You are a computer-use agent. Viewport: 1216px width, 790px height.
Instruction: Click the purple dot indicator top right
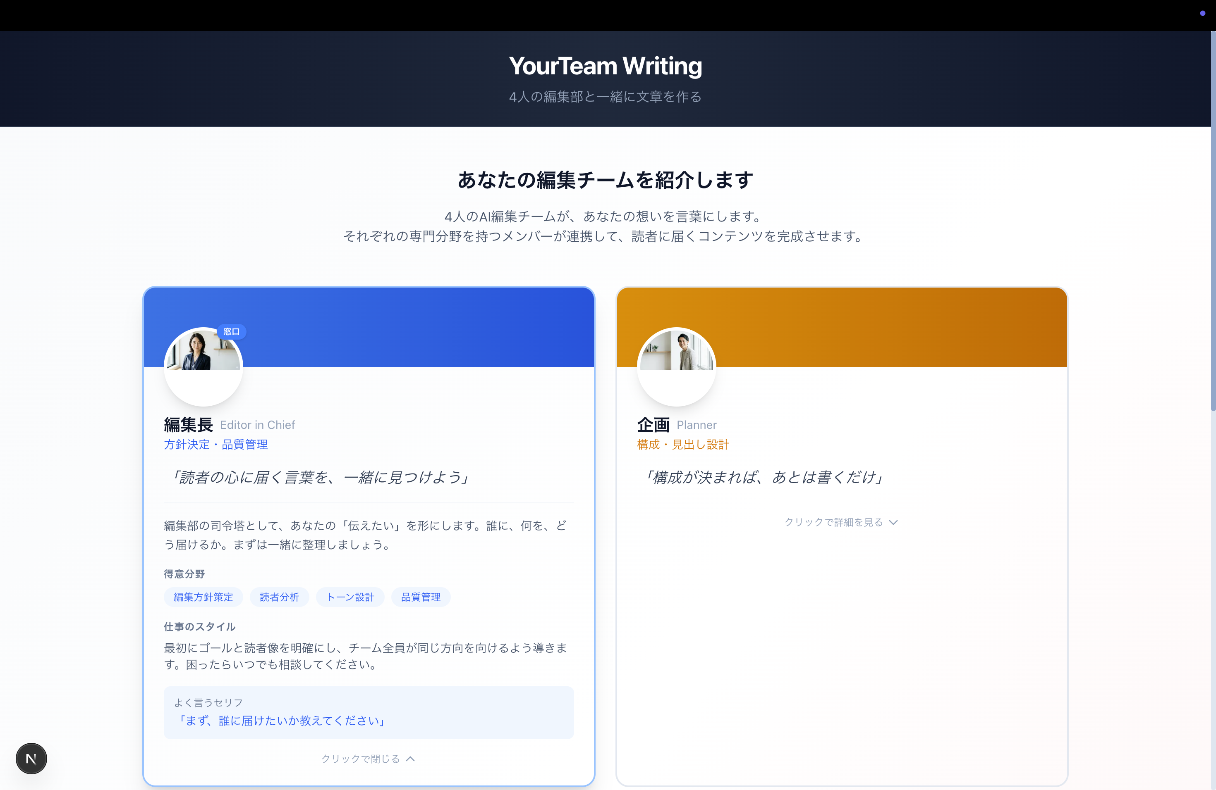pos(1202,13)
